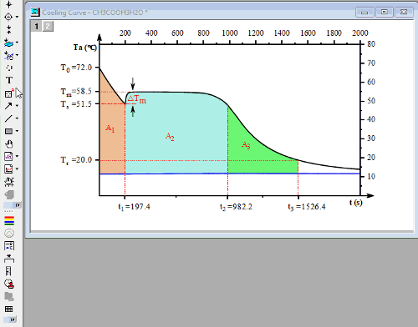
Task: Click the top axis tick label 1000
Action: pyautogui.click(x=230, y=33)
